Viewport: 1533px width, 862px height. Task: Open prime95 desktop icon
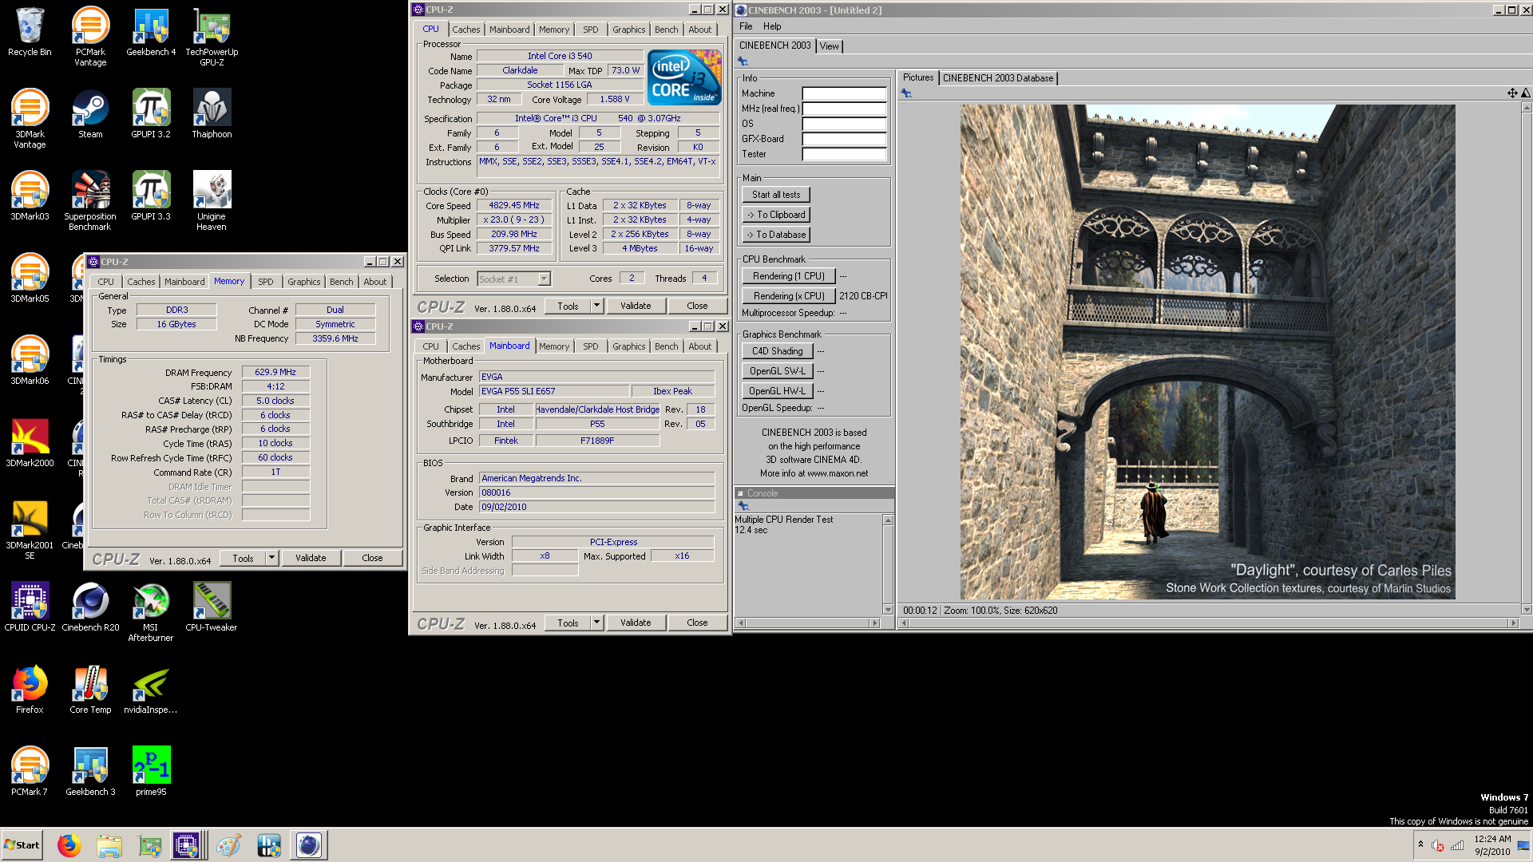click(151, 772)
